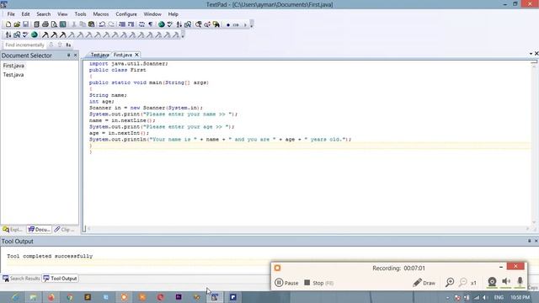Click the Print Preview magnifier page icon
This screenshot has height=303, width=539.
coord(54,24)
